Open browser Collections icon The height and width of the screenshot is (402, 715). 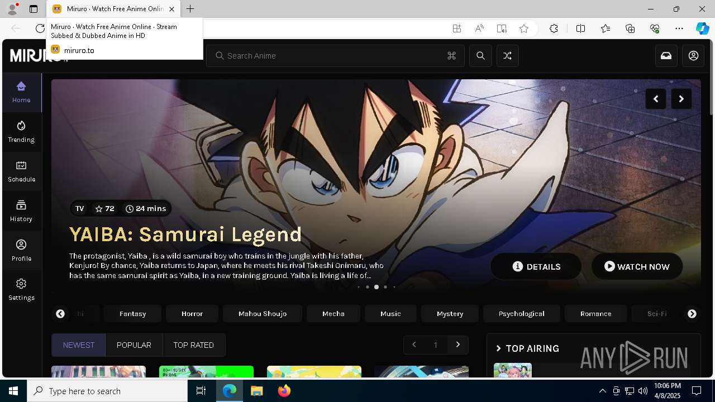coord(630,28)
